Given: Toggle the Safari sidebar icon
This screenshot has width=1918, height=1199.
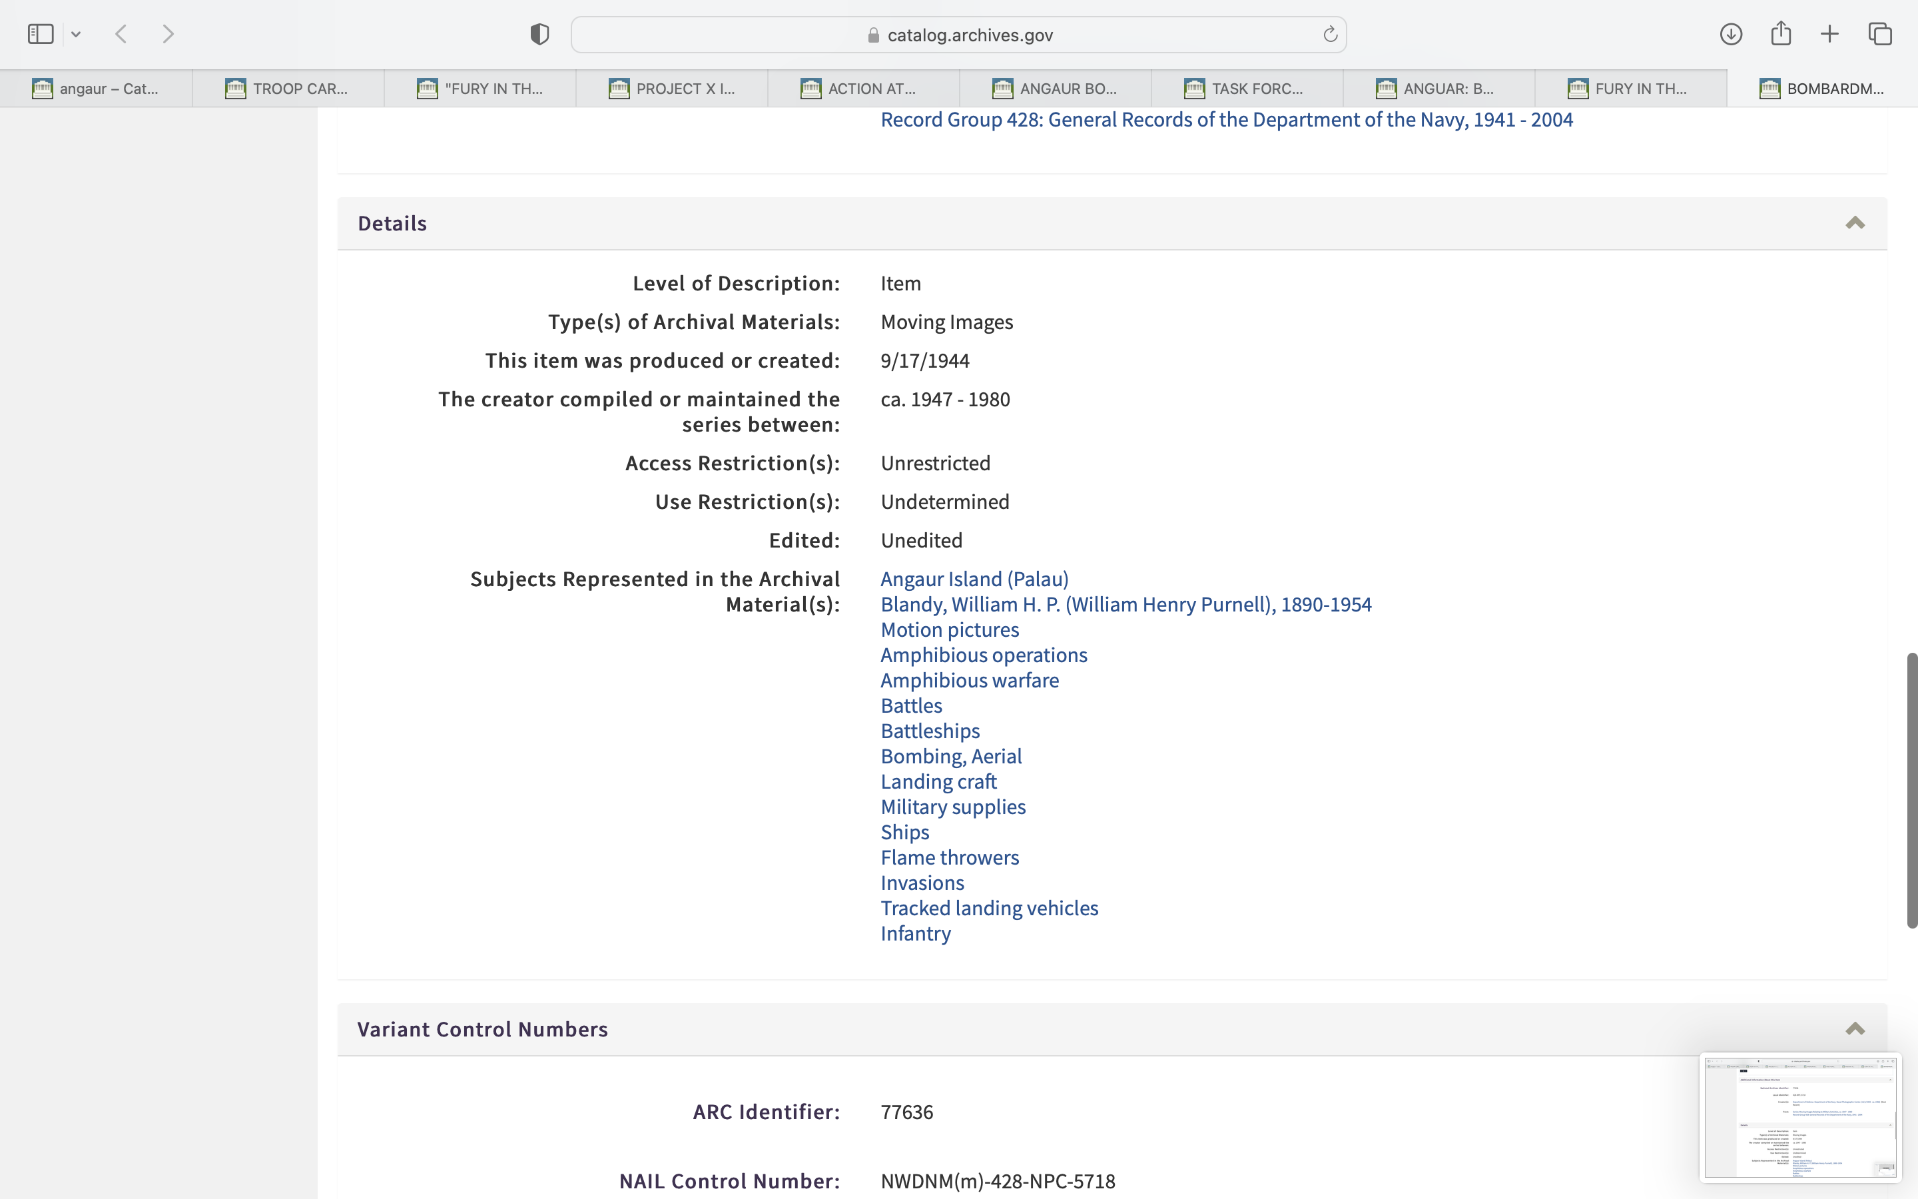Looking at the screenshot, I should tap(41, 34).
